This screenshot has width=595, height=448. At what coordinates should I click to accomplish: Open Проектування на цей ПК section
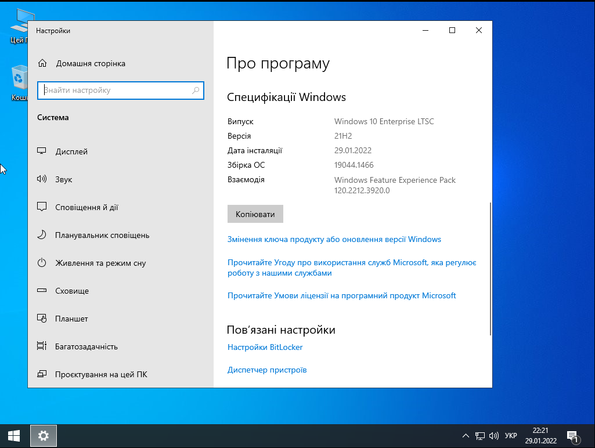tap(101, 374)
